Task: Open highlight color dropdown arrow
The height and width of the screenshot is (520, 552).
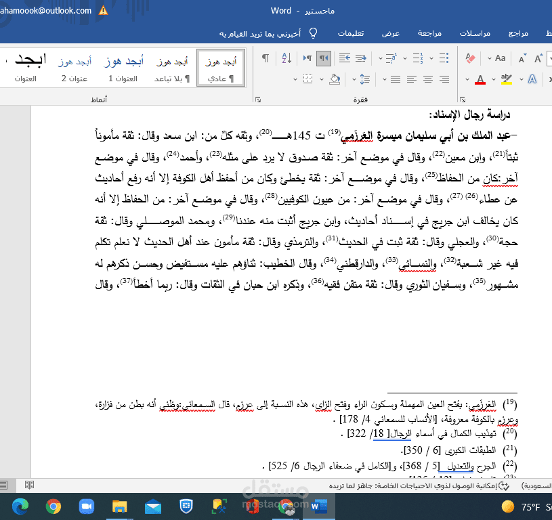Action: (x=494, y=79)
